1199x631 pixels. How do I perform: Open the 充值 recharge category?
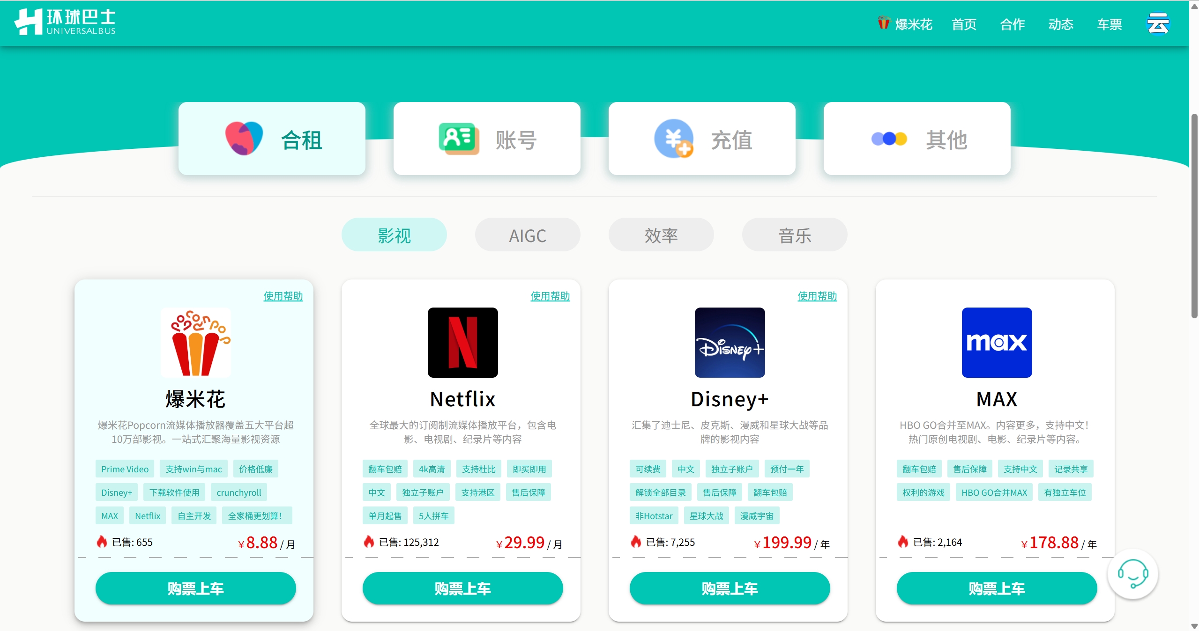[x=702, y=139]
